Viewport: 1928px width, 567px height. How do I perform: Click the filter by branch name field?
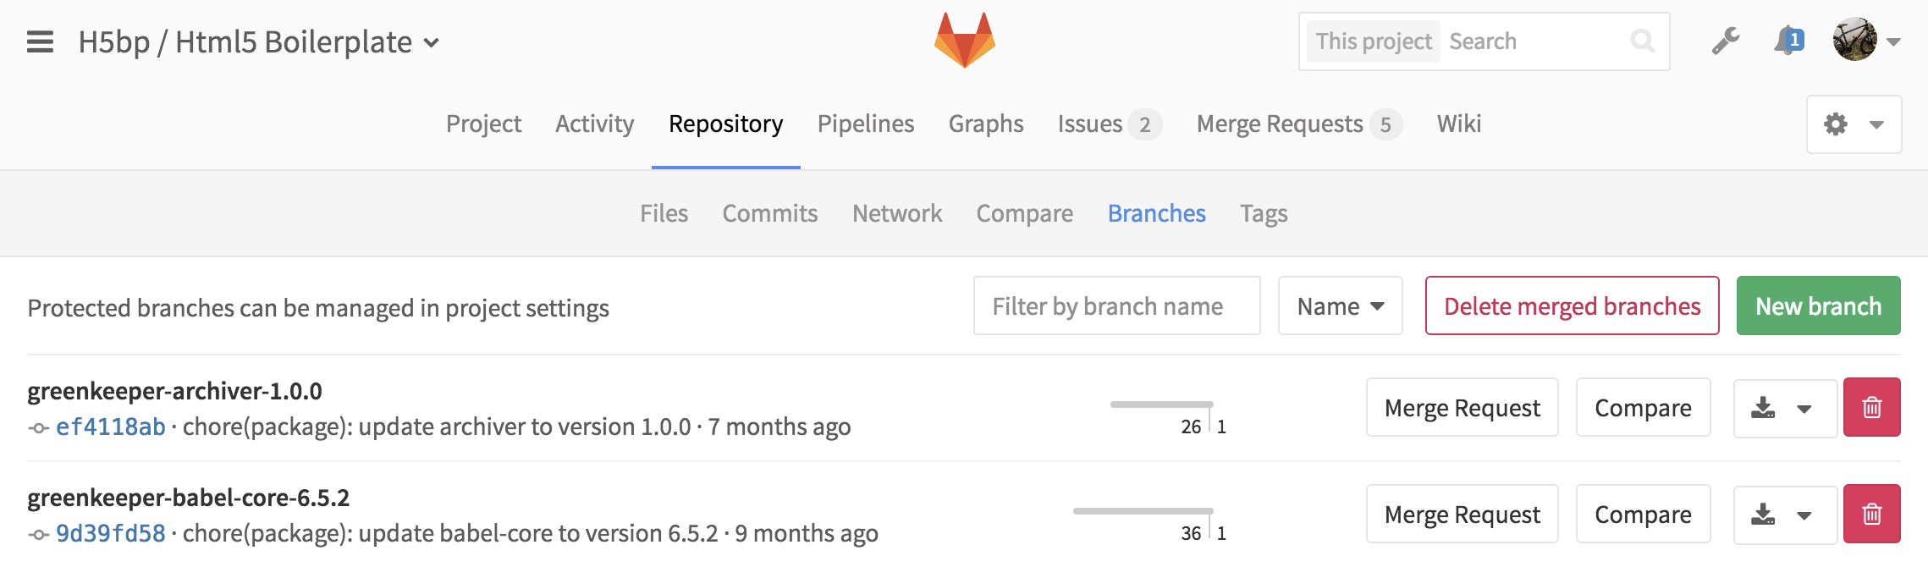[x=1116, y=306]
